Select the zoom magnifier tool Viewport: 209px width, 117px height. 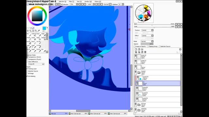(30, 31)
